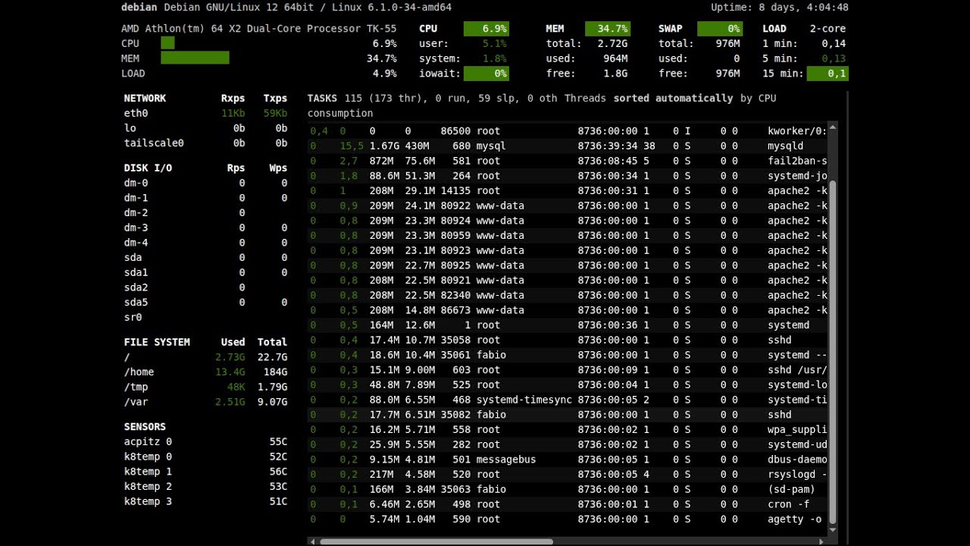Click the AMD Athlon processor name

pyautogui.click(x=259, y=29)
